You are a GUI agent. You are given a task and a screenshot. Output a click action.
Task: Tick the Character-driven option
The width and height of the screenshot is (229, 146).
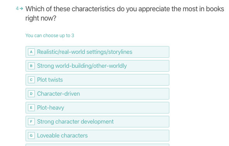[97, 94]
